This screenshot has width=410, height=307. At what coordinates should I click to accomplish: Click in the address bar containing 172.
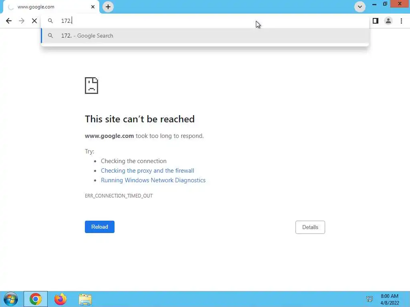[x=205, y=21]
